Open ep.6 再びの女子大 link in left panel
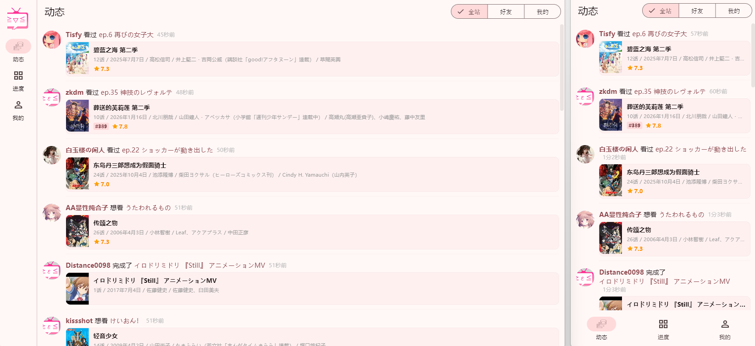This screenshot has height=346, width=755. click(x=126, y=35)
